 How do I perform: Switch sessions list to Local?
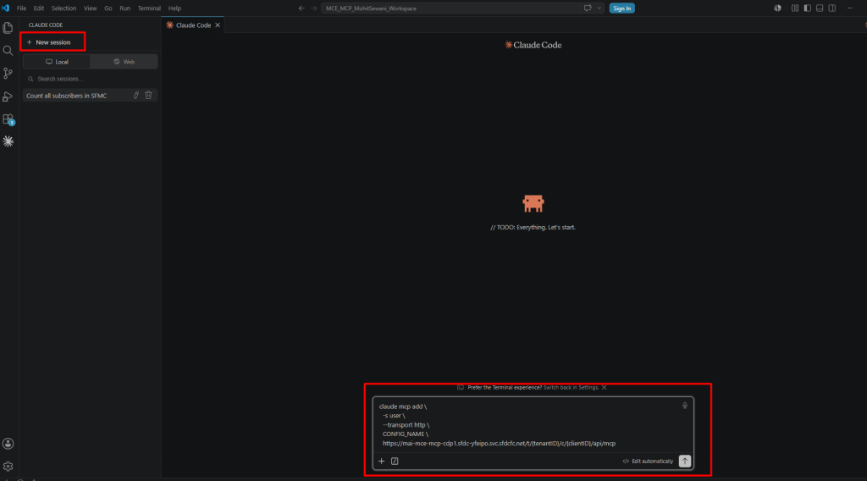[x=57, y=62]
